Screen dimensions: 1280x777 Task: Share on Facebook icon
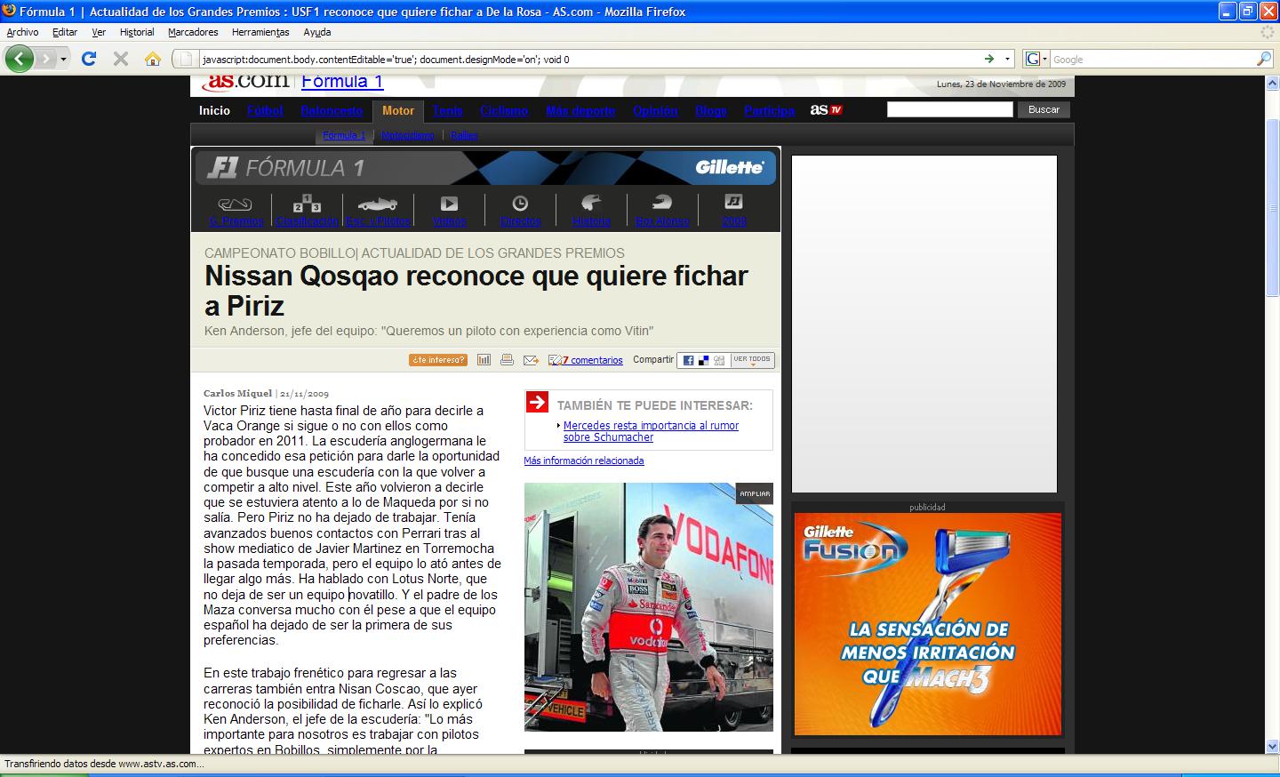point(689,360)
